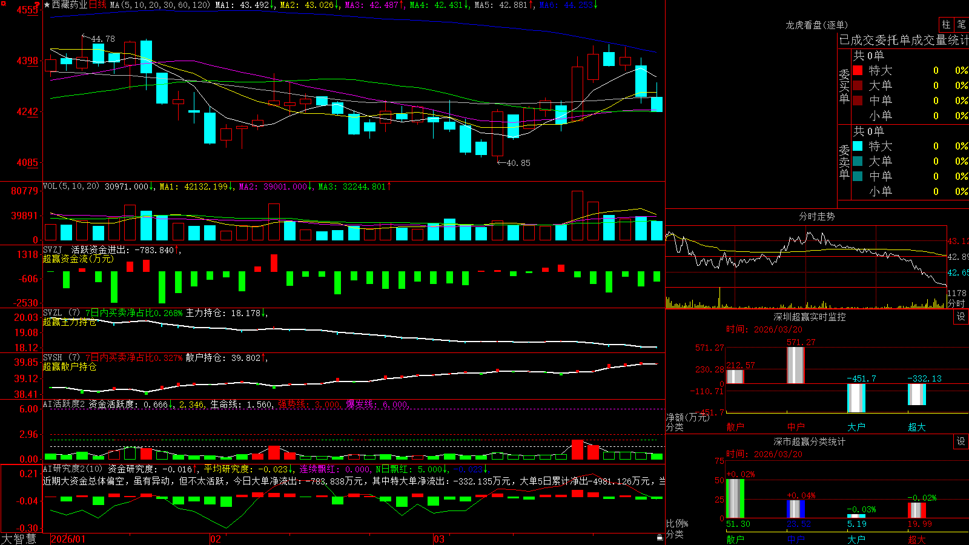The height and width of the screenshot is (545, 969).
Task: Open 设 settings for 深市超赢分类统计
Action: [x=961, y=441]
